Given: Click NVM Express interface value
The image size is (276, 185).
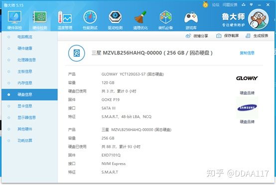Looking at the screenshot, I should pyautogui.click(x=114, y=164).
